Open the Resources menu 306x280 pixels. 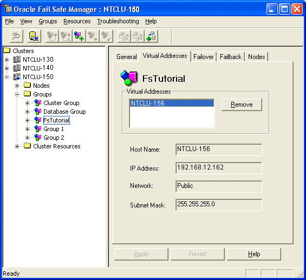77,21
